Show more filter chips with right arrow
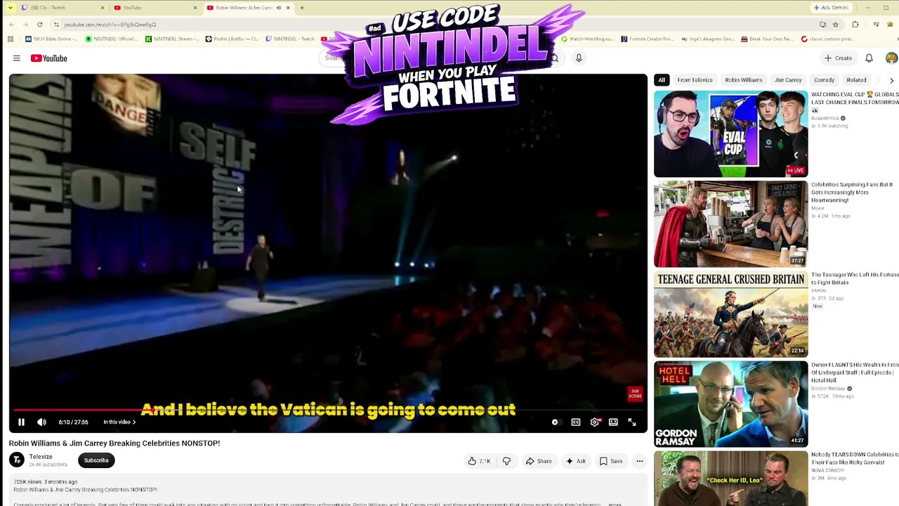The height and width of the screenshot is (506, 899). (x=891, y=80)
